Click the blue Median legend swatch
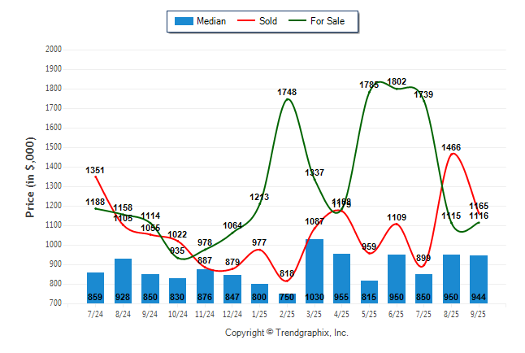Viewport: 525px width, 353px height. (x=183, y=21)
